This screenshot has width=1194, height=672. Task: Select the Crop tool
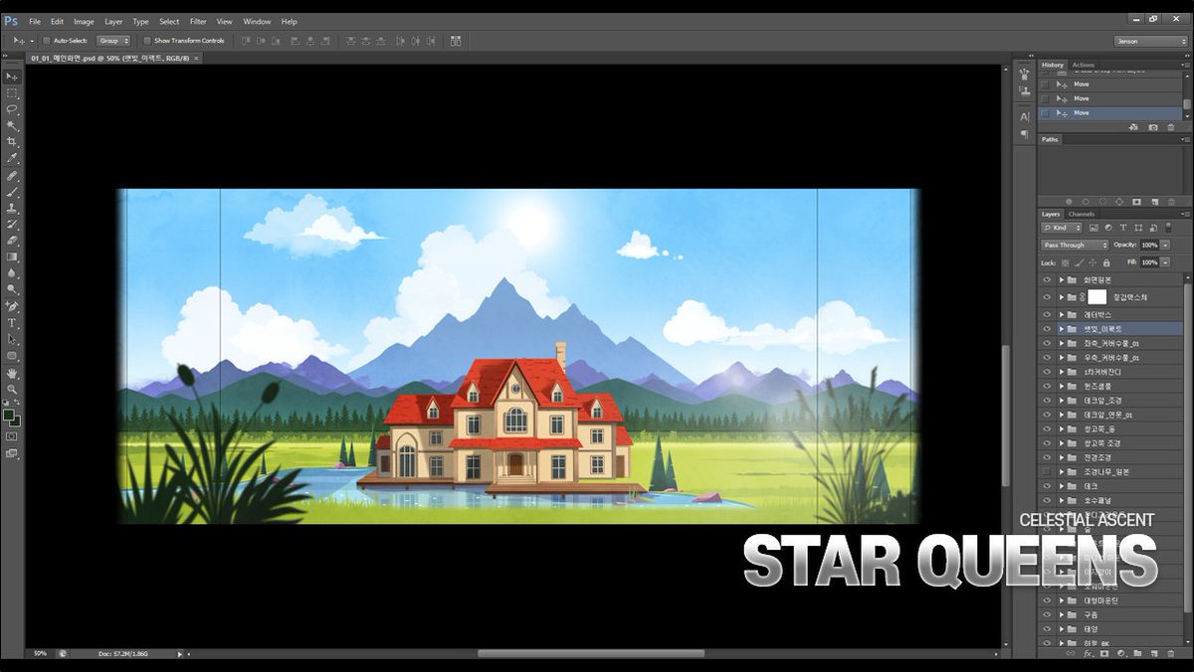[12, 142]
